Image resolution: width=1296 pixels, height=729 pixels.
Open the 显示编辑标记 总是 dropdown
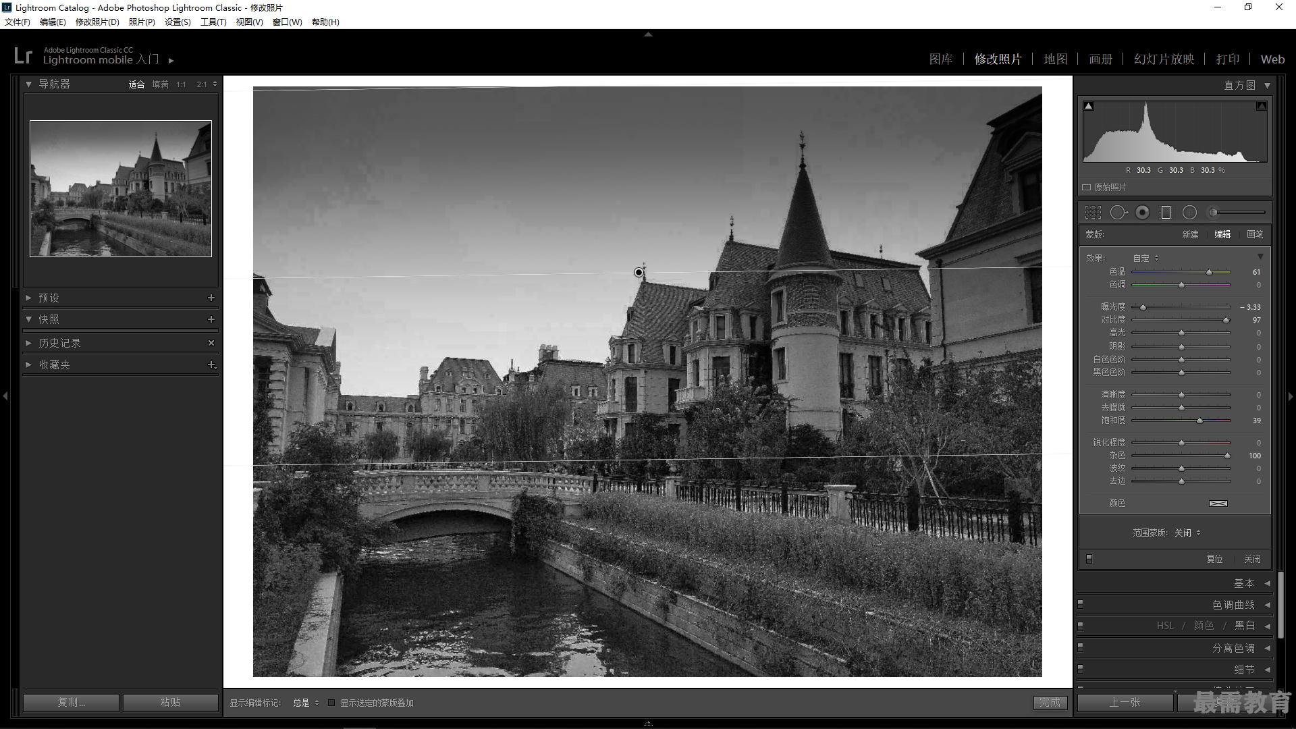point(306,703)
